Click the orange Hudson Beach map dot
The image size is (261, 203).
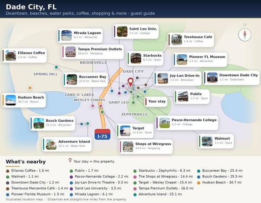(30, 88)
